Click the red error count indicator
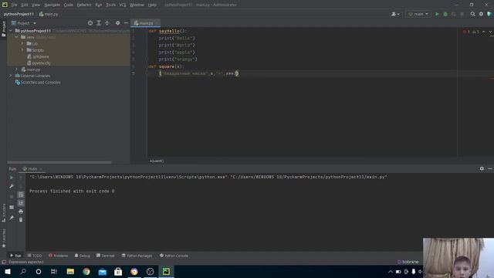494x278 pixels. pyautogui.click(x=466, y=32)
